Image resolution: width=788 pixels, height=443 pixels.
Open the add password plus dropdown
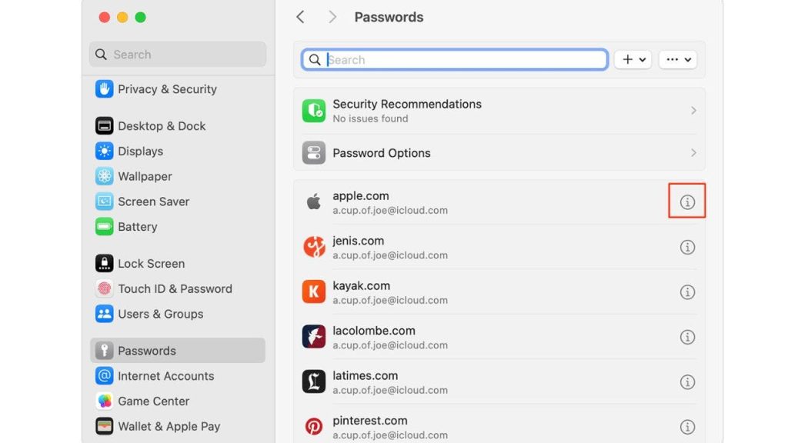[633, 59]
